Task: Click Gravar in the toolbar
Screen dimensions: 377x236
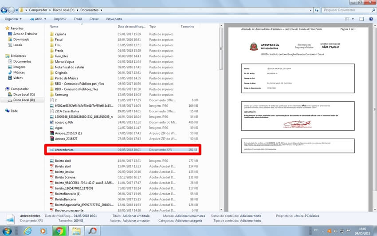Action: click(94, 19)
